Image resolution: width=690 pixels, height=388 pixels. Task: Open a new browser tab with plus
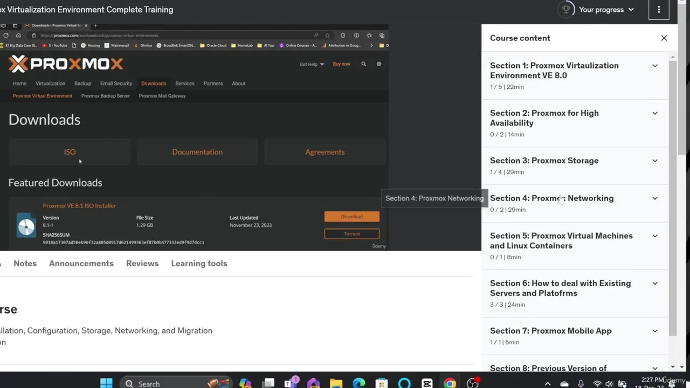(x=95, y=25)
